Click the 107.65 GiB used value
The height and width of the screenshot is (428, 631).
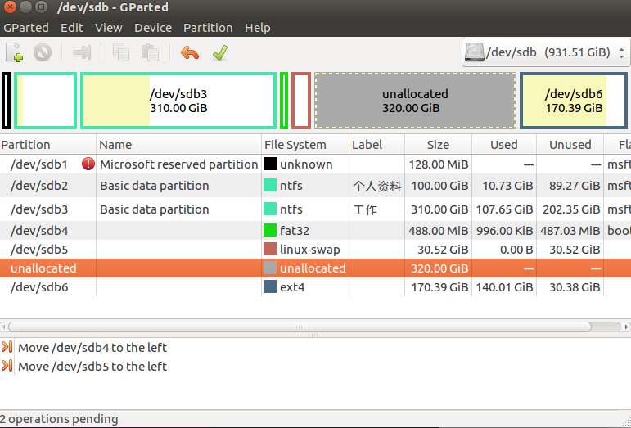[504, 209]
